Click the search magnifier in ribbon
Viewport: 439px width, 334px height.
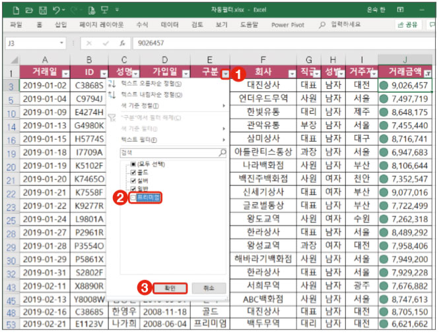[x=322, y=25]
